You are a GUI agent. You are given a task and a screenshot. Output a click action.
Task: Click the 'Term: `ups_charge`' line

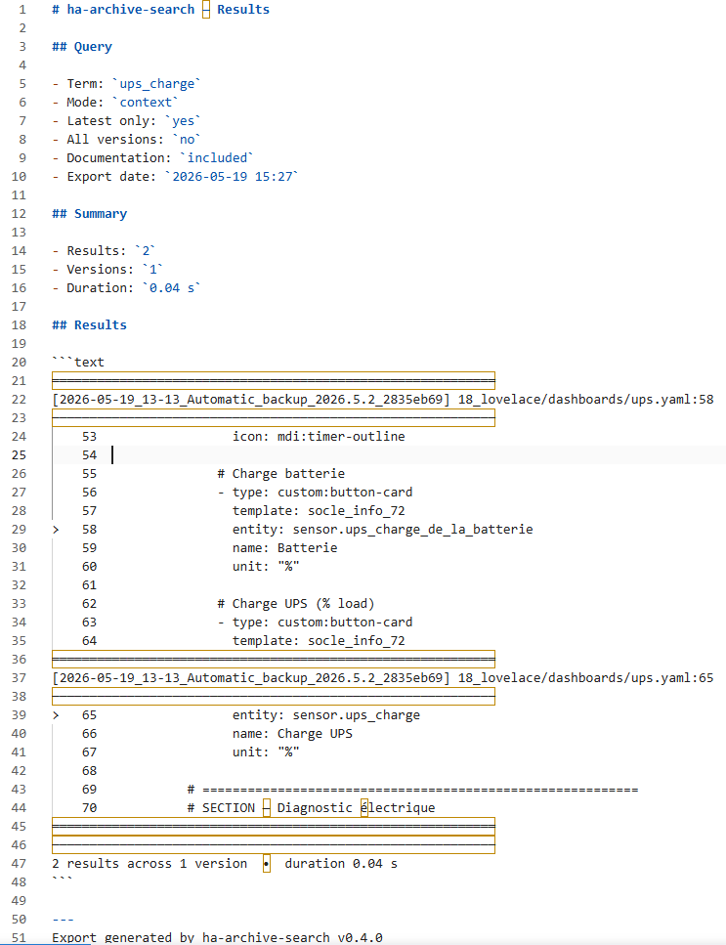click(126, 84)
